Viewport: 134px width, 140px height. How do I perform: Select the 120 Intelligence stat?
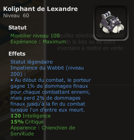[31, 116]
